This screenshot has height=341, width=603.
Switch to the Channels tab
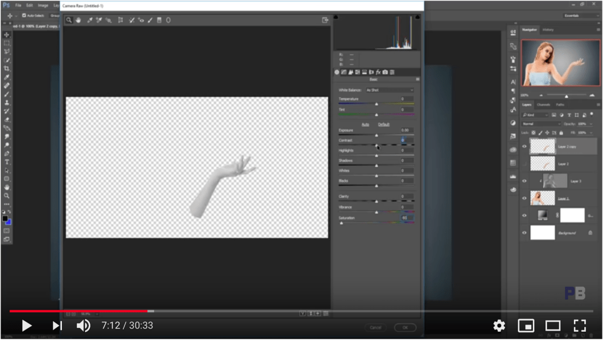pyautogui.click(x=544, y=104)
